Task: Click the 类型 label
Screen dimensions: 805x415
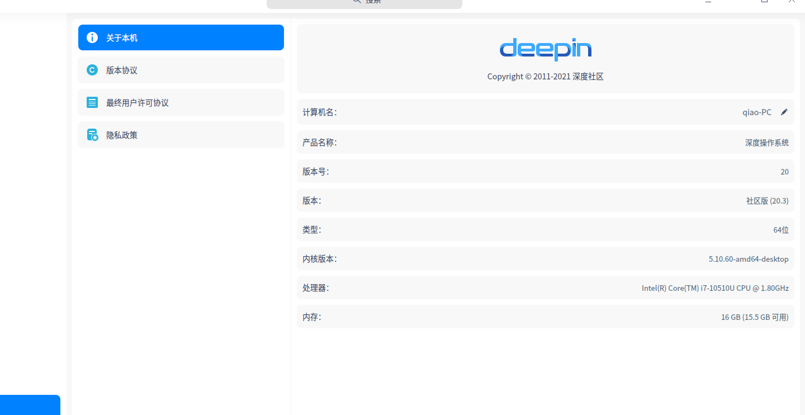Action: [x=312, y=230]
